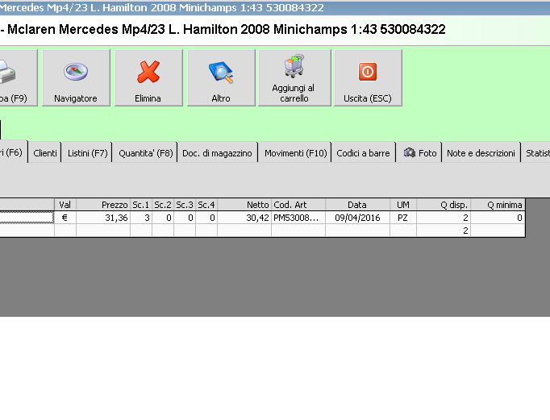
Task: Select the PZ unit cell
Action: (x=403, y=218)
